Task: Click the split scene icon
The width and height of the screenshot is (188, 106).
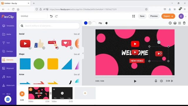Action: [x=161, y=81]
